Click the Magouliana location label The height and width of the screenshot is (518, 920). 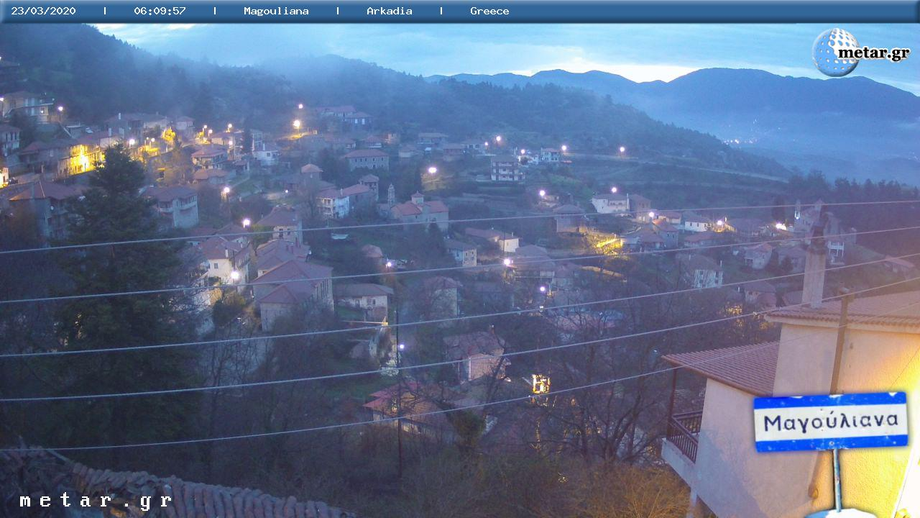(x=276, y=11)
